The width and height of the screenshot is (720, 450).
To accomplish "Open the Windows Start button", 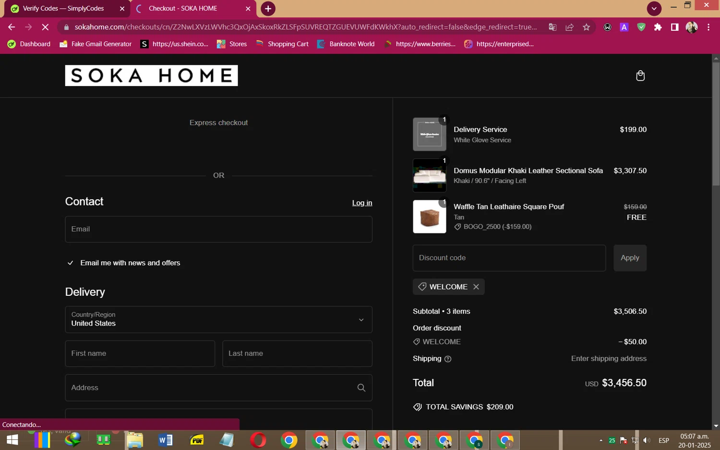I will [12, 440].
